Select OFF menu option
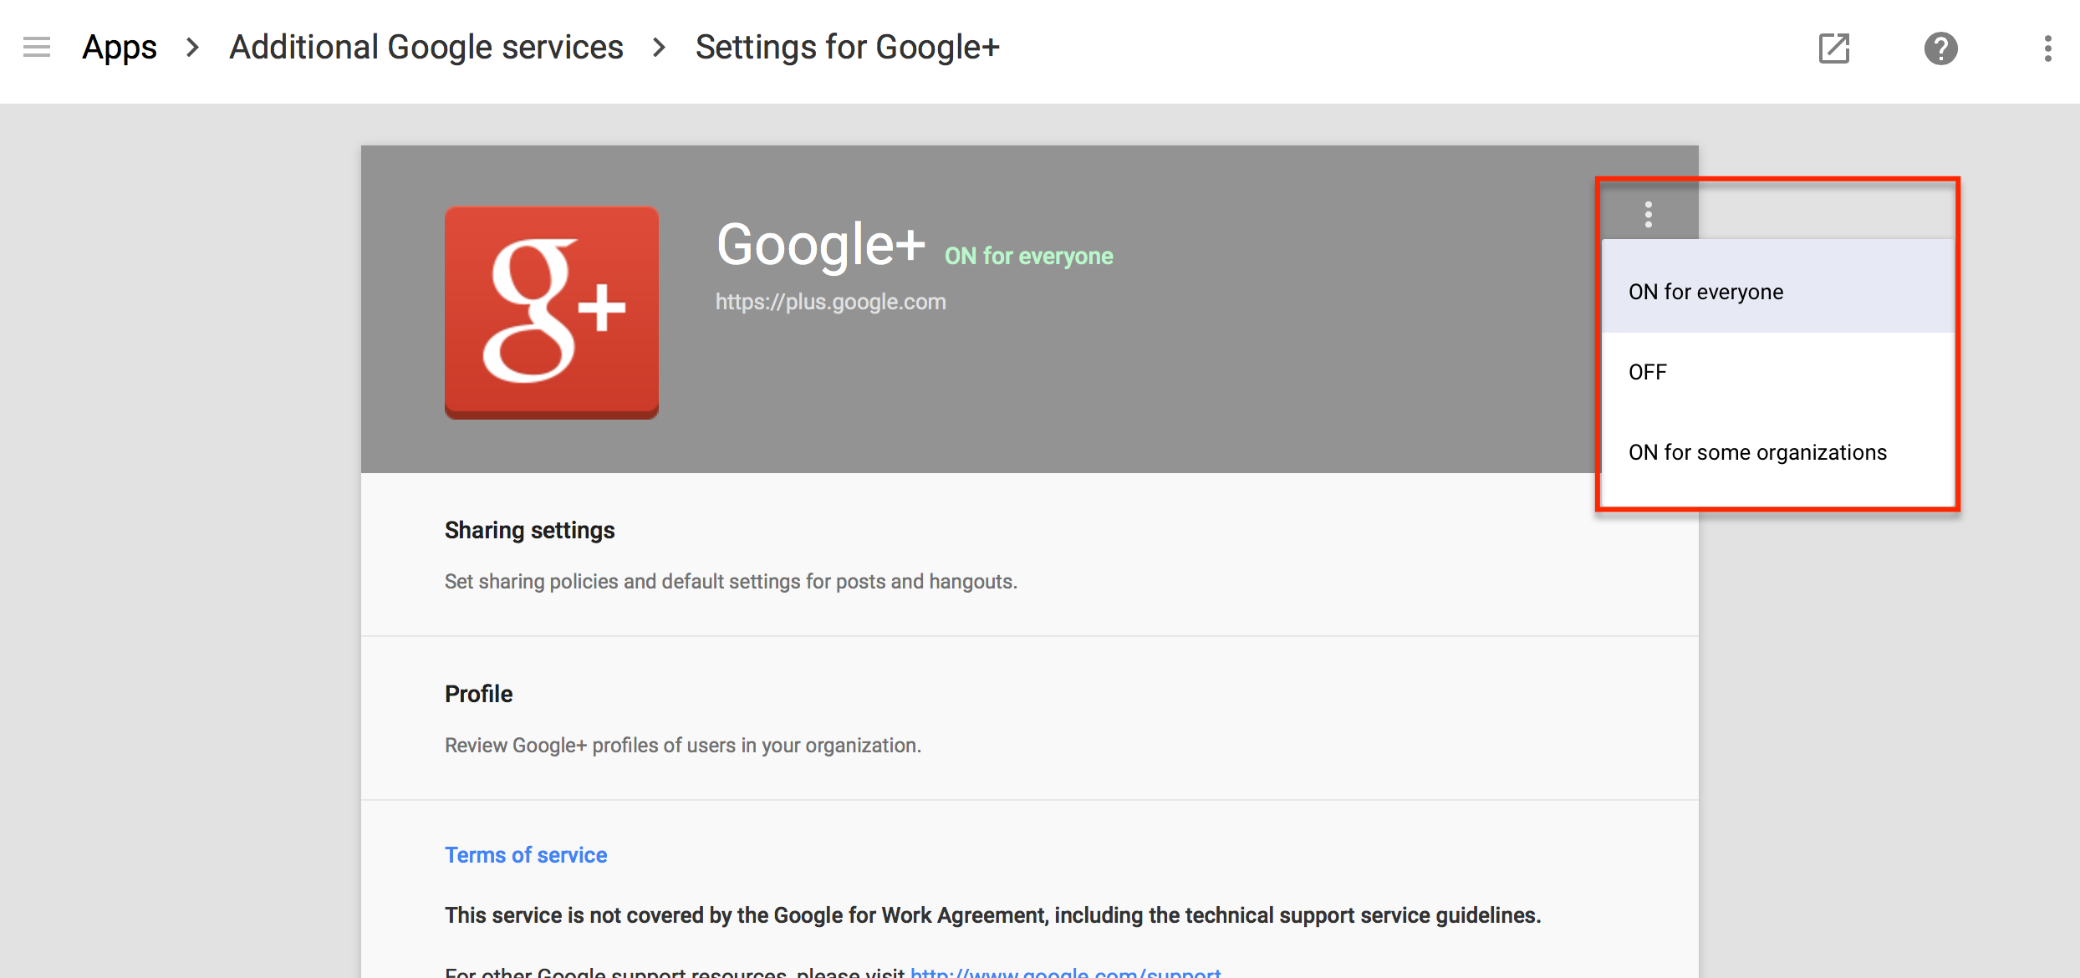2080x978 pixels. (1777, 372)
